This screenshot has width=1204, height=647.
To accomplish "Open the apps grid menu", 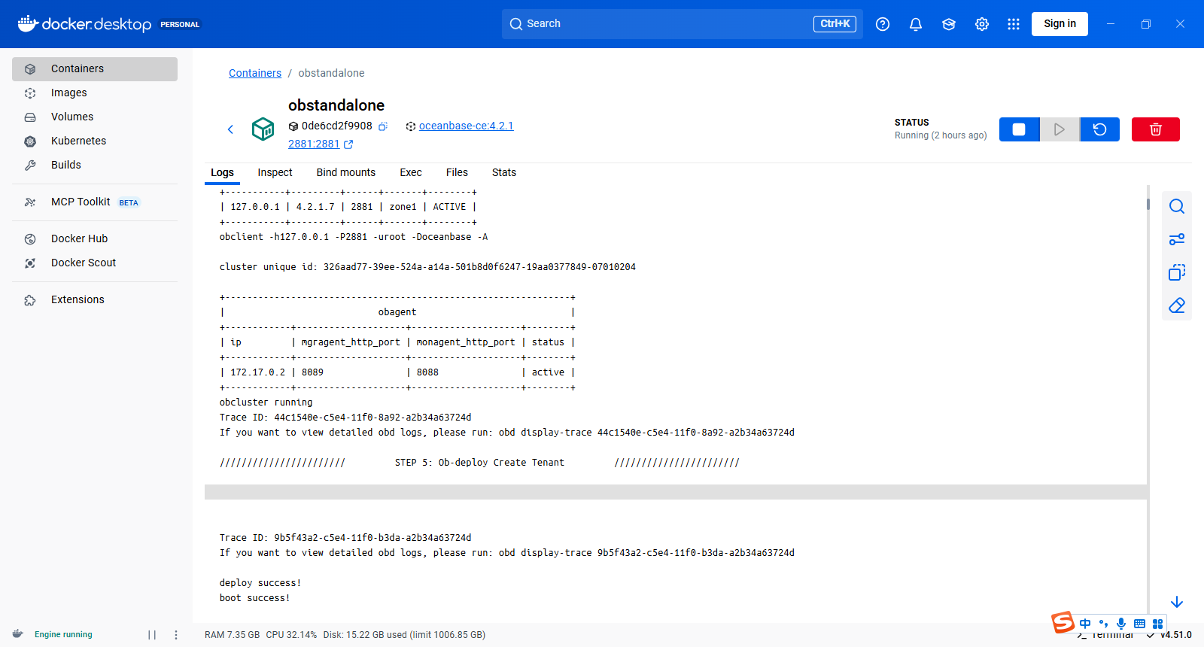I will [1014, 24].
